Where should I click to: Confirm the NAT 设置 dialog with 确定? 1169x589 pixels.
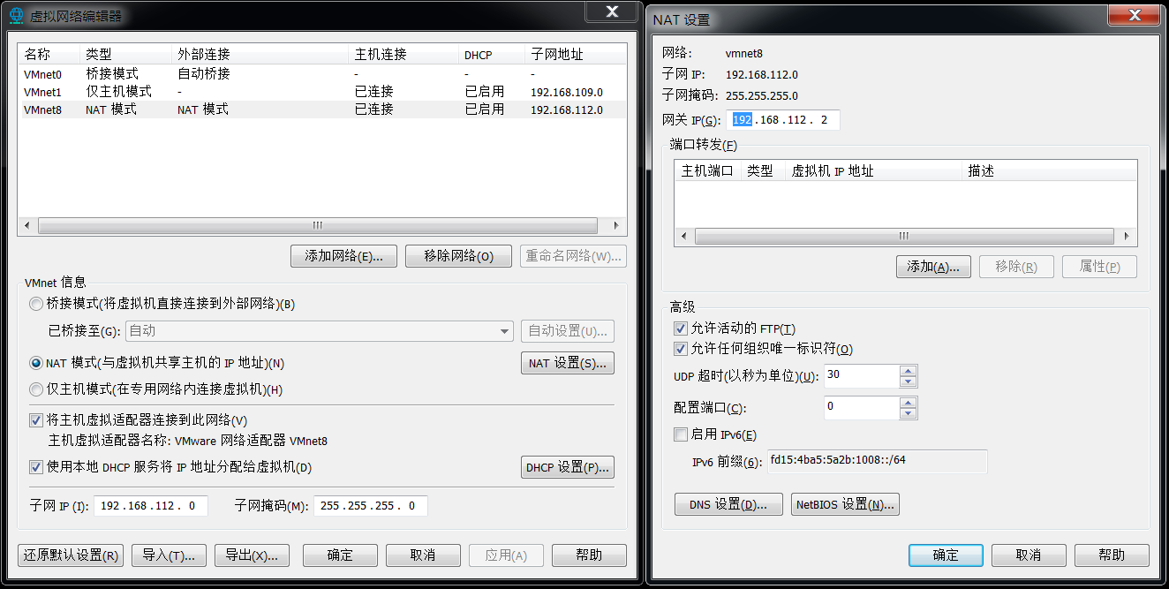pos(946,555)
